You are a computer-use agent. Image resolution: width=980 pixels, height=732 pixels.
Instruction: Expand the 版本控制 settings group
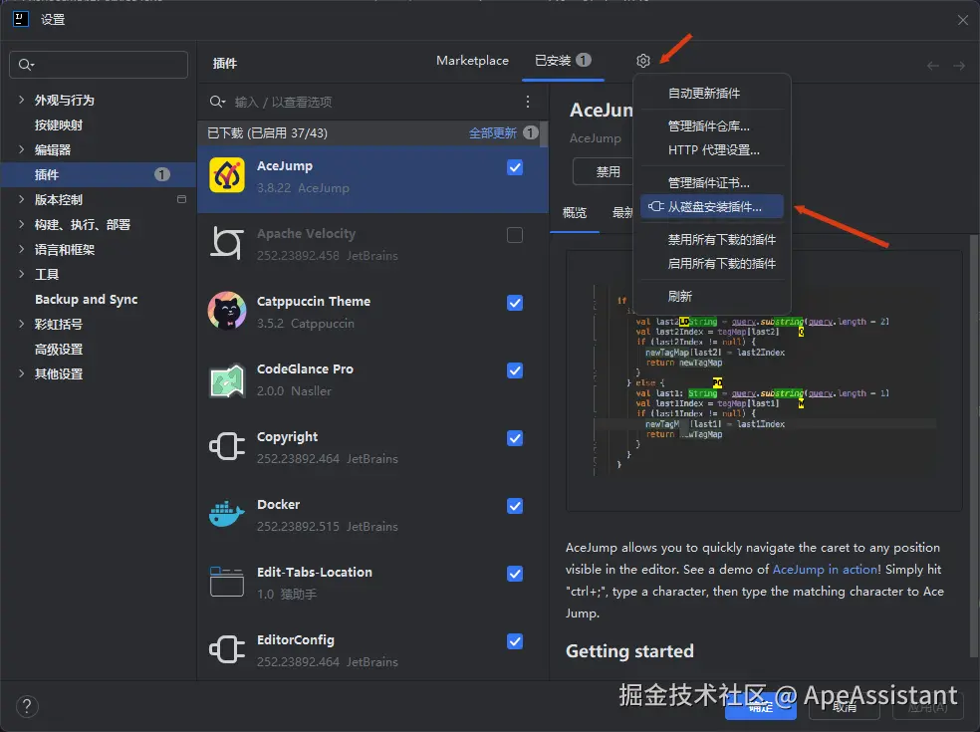click(x=21, y=199)
